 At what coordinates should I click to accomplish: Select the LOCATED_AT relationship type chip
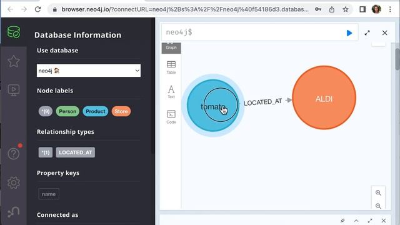pyautogui.click(x=75, y=152)
